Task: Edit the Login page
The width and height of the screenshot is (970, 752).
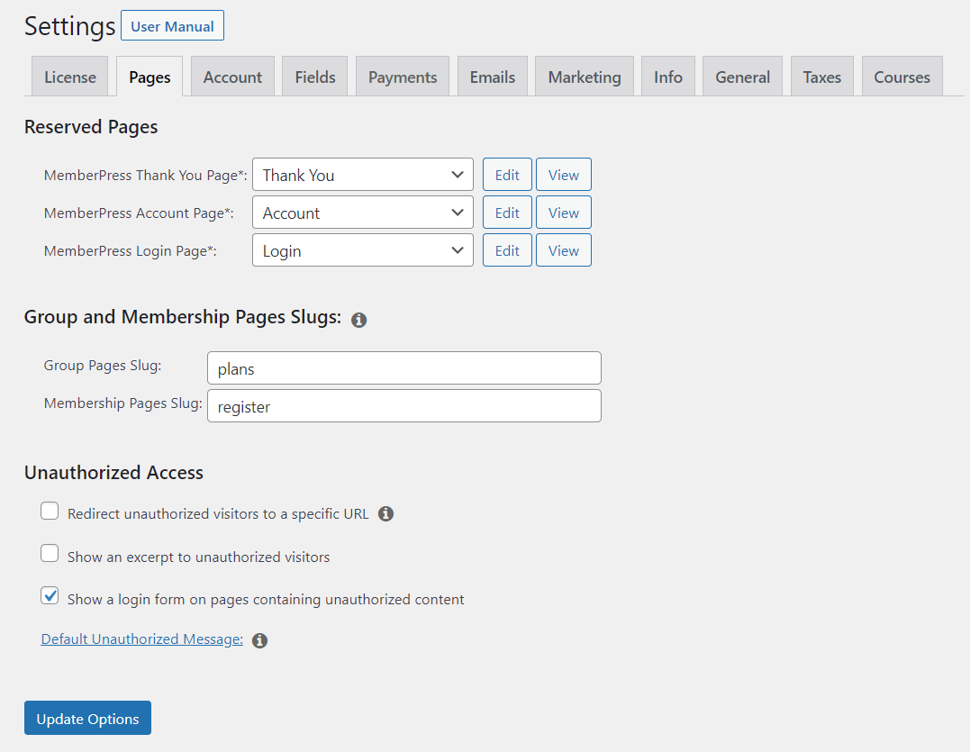Action: coord(507,250)
